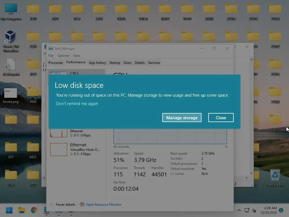This screenshot has width=289, height=217.
Task: Close the Low disk space notification
Action: point(221,118)
